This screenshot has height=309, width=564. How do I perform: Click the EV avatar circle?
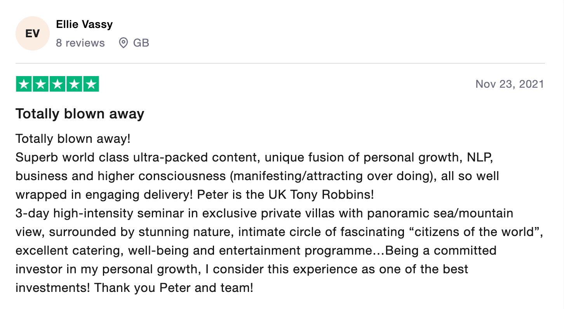tap(33, 33)
